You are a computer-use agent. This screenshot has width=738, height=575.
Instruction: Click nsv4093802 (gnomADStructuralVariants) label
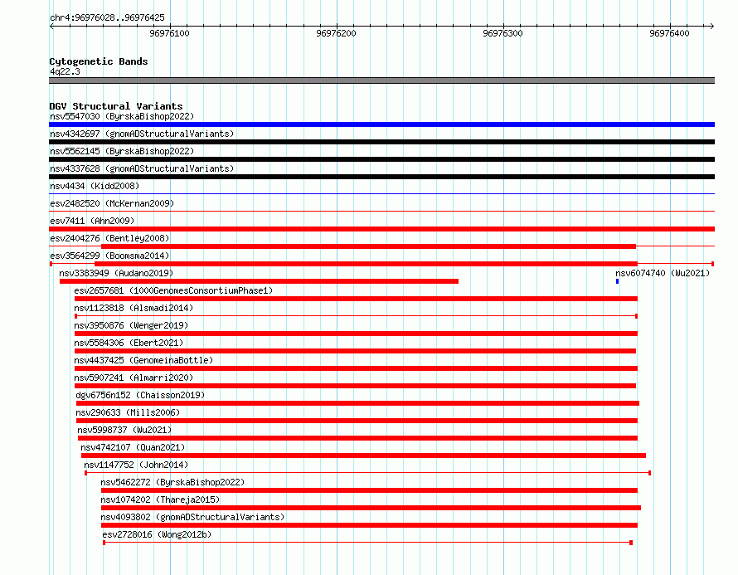point(193,517)
